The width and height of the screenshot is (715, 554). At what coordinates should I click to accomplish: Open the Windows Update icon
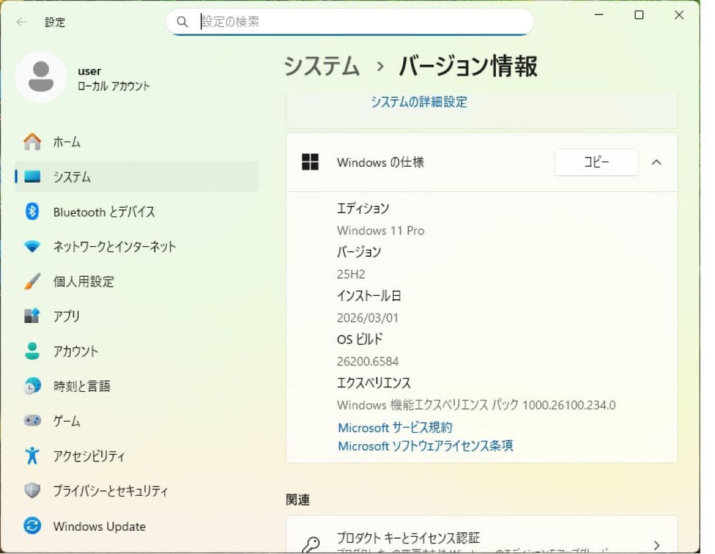pyautogui.click(x=32, y=526)
